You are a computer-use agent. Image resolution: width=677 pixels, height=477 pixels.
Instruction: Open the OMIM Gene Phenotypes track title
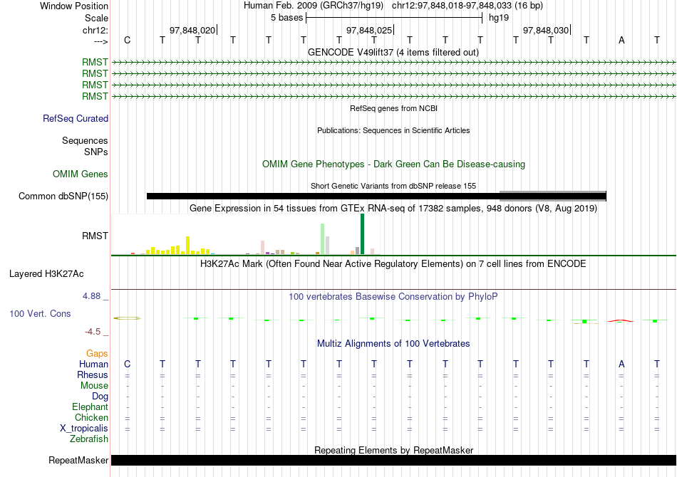(x=393, y=164)
